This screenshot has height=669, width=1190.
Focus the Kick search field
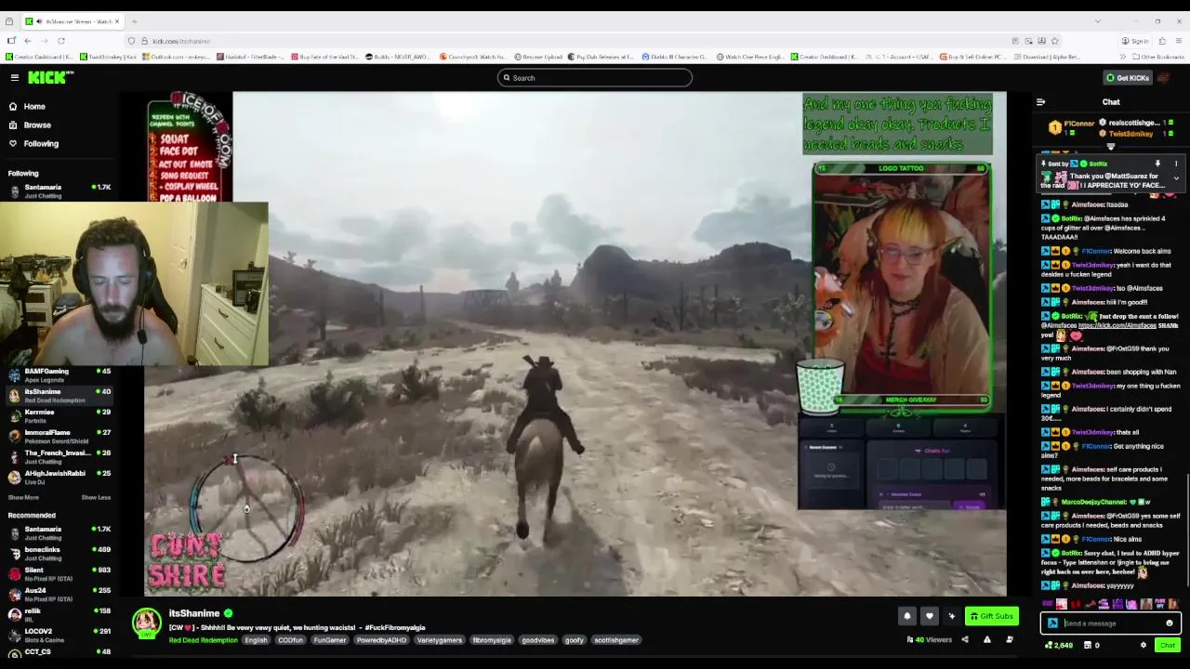pos(595,78)
